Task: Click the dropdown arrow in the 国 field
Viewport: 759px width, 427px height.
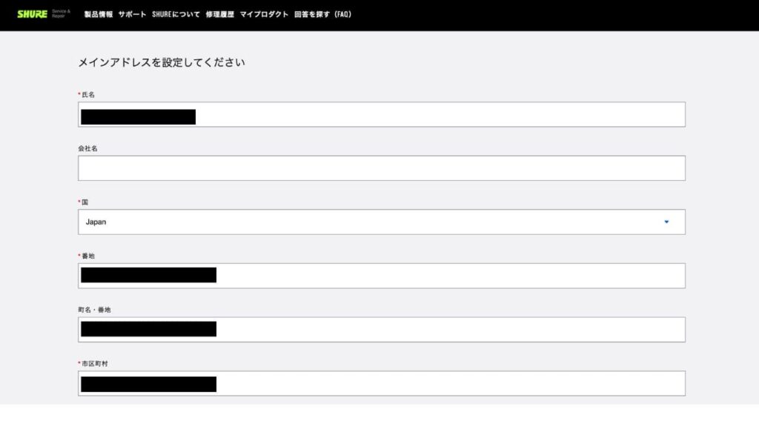Action: [666, 222]
